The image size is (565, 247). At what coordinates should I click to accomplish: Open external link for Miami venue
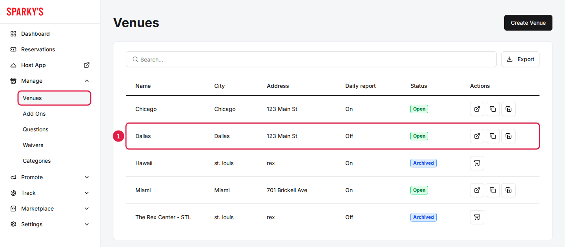[477, 190]
